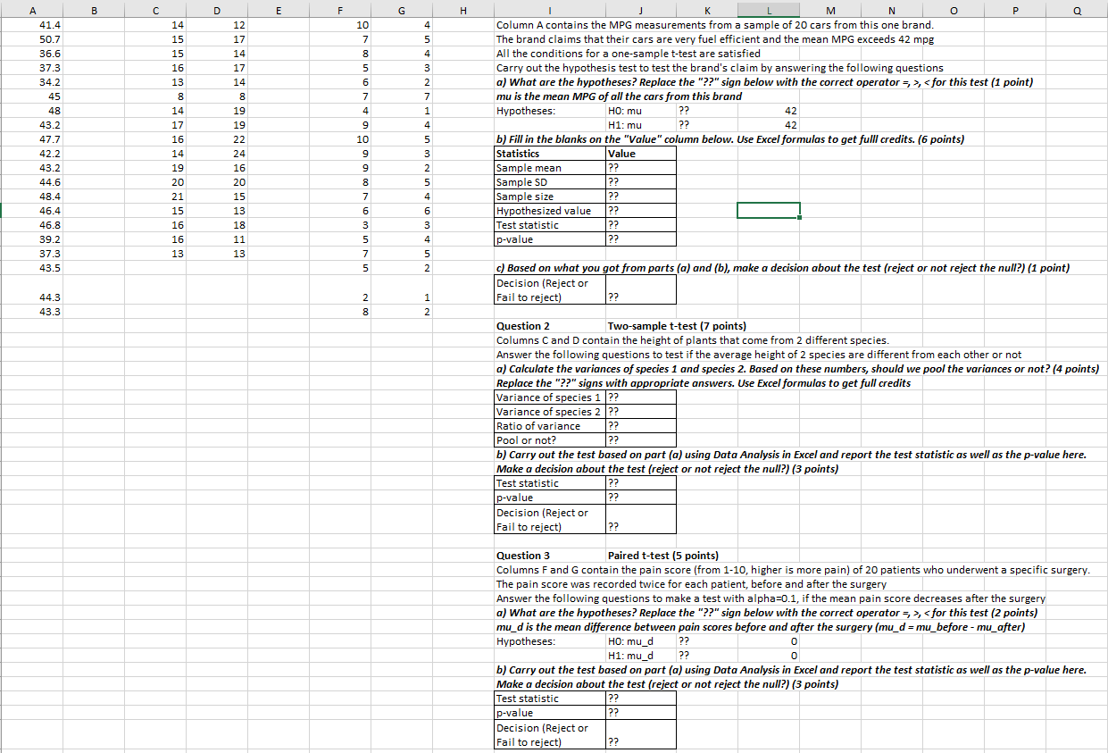This screenshot has width=1108, height=753.
Task: Select the column L header
Action: (769, 9)
